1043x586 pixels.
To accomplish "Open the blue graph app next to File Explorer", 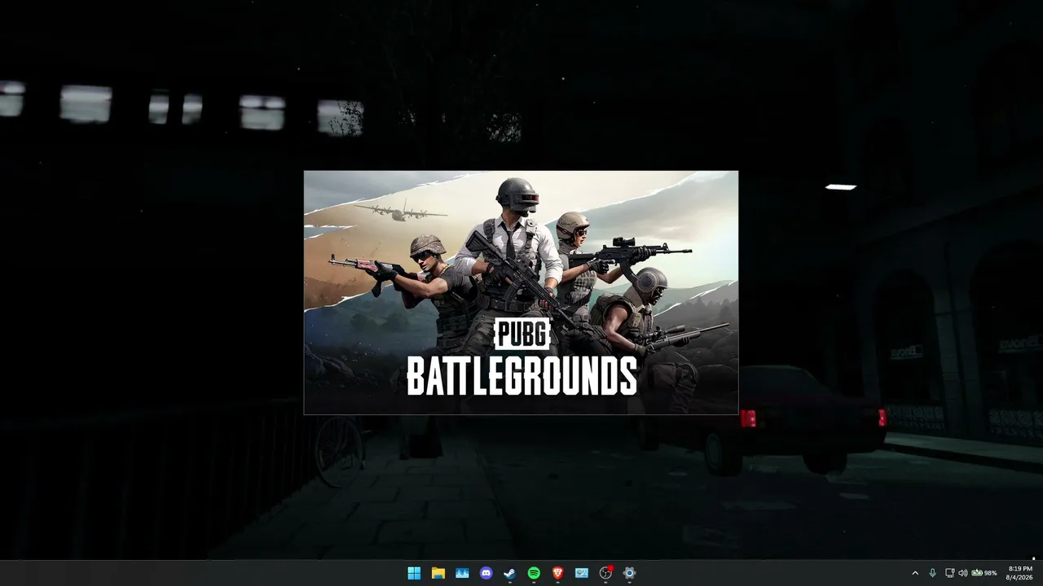I will (x=462, y=573).
